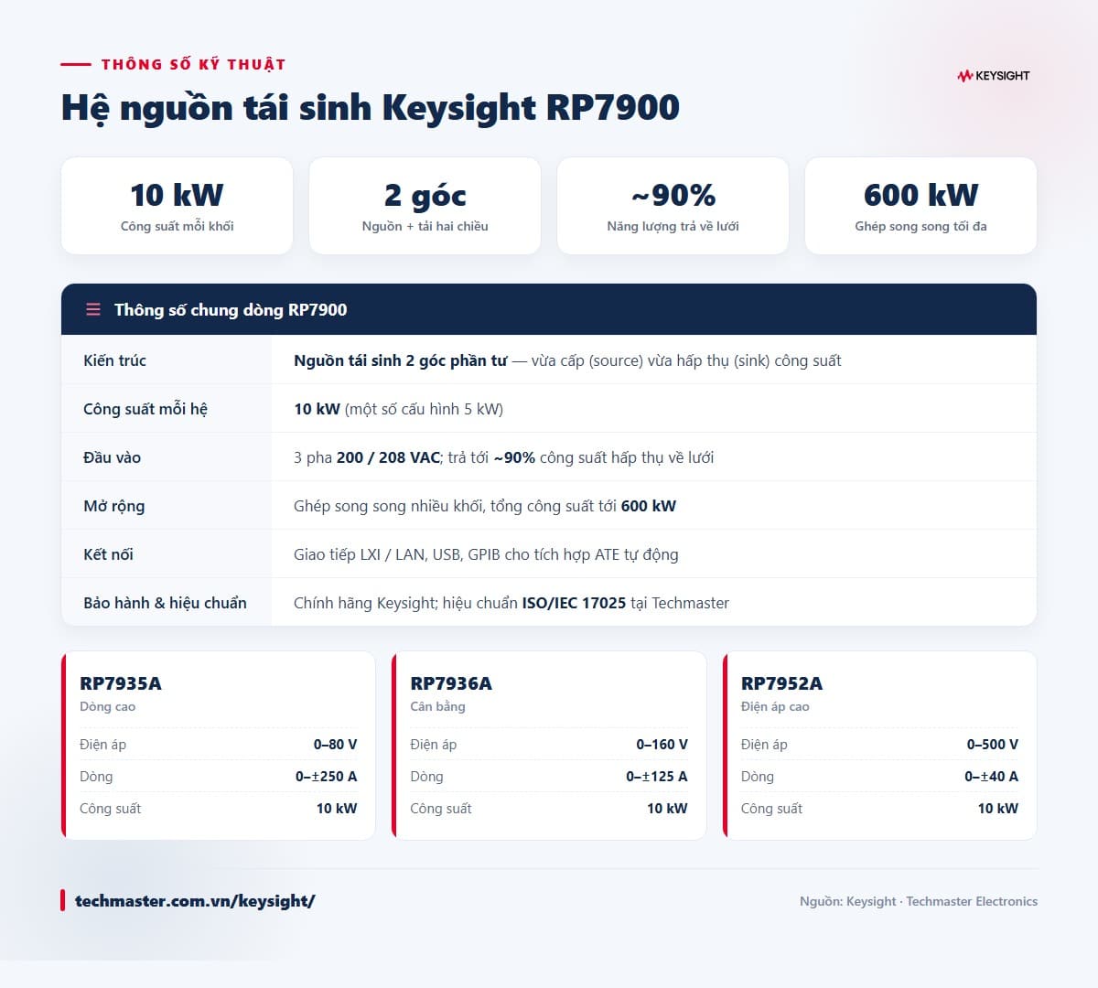Click the Mở rộng row label

(113, 506)
